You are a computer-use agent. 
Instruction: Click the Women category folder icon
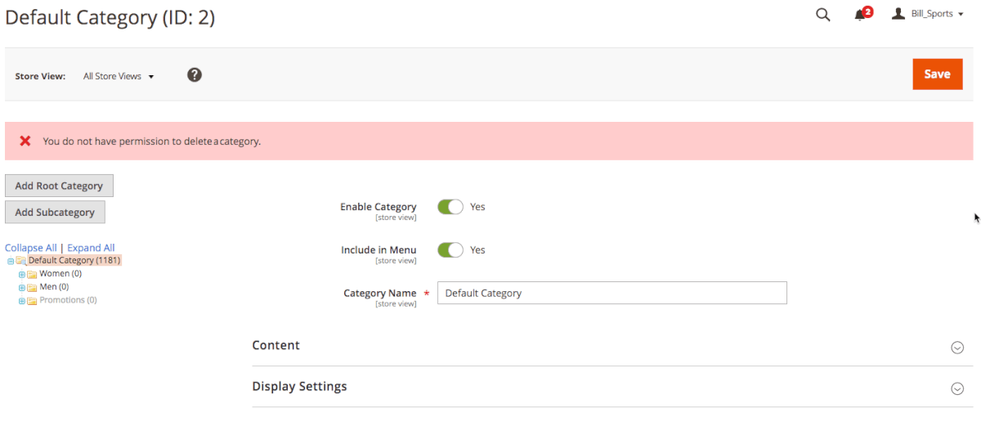click(33, 274)
